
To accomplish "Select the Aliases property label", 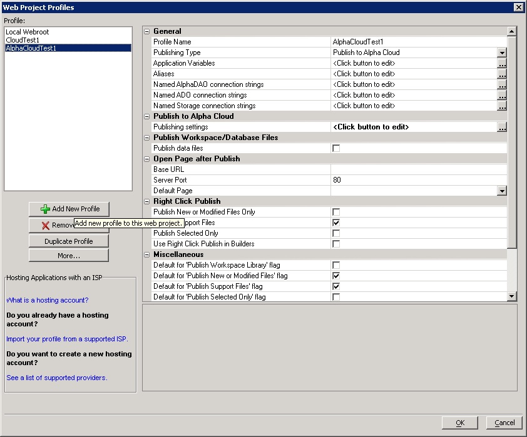I will [x=164, y=74].
